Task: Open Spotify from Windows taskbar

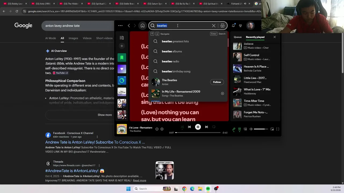Action: pyautogui.click(x=208, y=189)
